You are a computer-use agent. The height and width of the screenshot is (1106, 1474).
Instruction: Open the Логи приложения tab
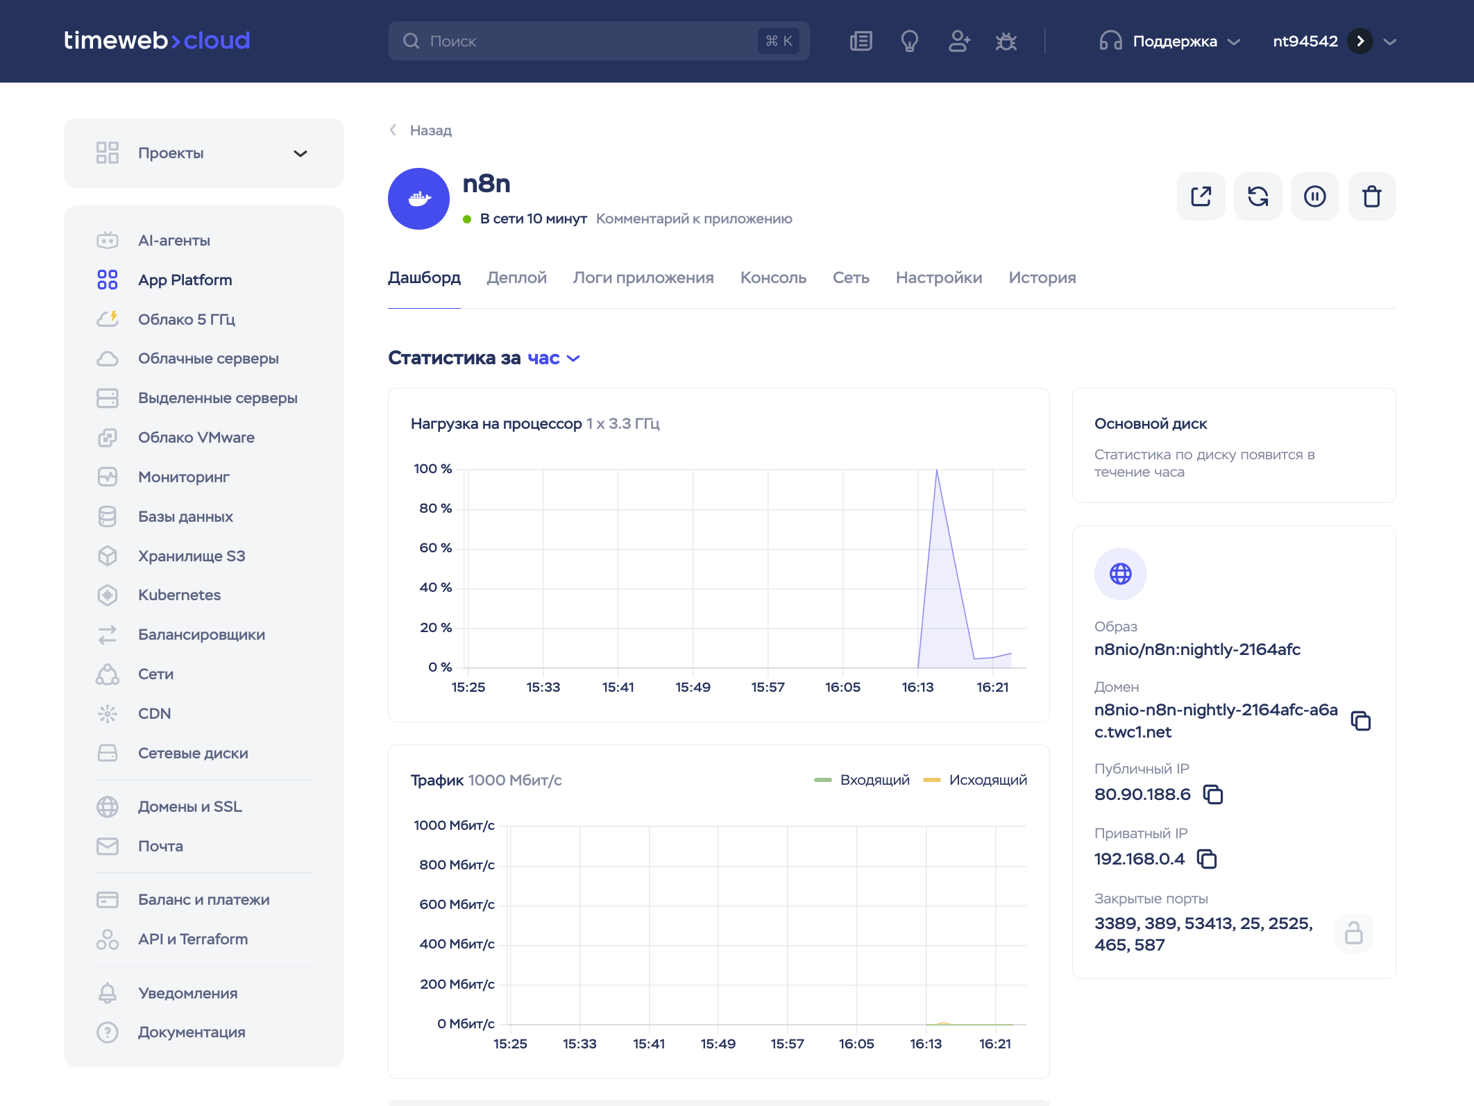pos(643,278)
